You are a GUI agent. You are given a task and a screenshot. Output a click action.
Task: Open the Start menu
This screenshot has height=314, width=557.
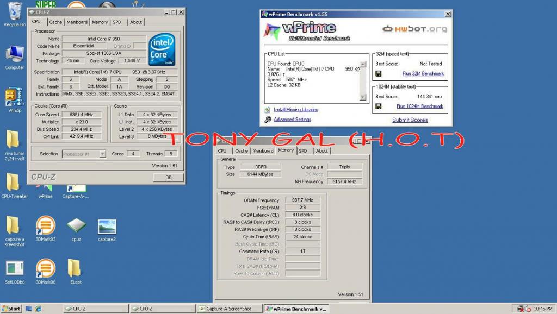11,309
